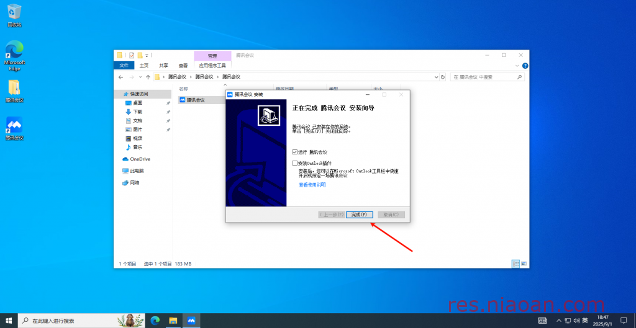Click the pin icon beside 文档

pos(168,121)
